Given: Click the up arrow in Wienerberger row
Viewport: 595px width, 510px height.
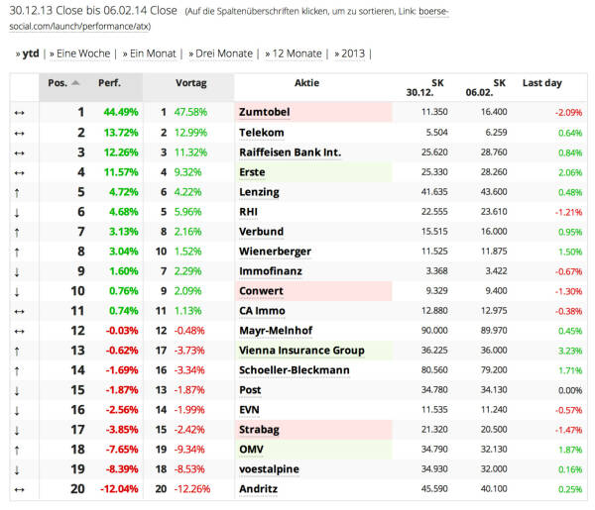Looking at the screenshot, I should click(20, 251).
